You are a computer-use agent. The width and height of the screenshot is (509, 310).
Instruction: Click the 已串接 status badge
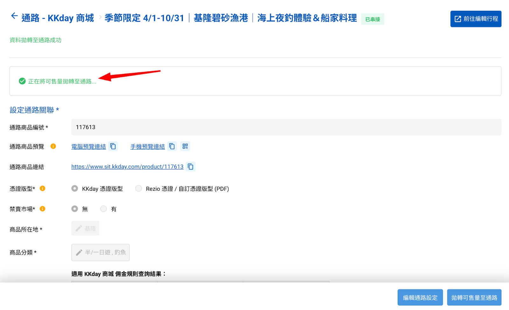tap(373, 19)
